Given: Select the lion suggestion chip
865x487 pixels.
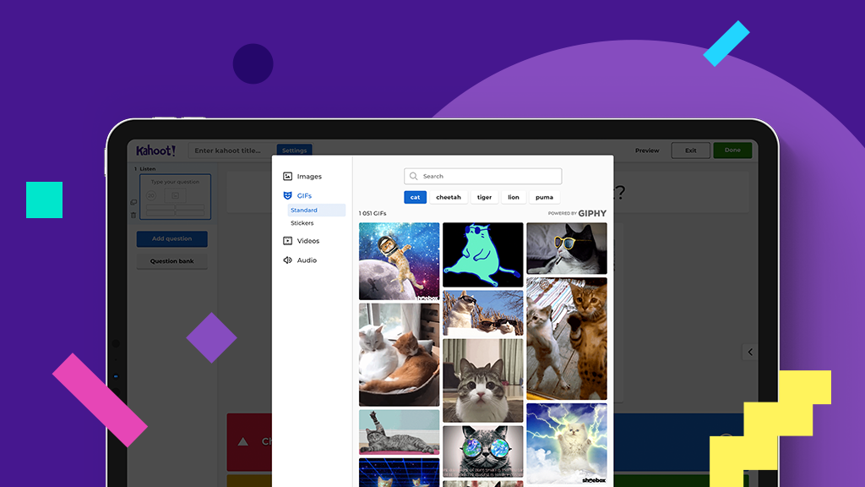Looking at the screenshot, I should (x=514, y=197).
